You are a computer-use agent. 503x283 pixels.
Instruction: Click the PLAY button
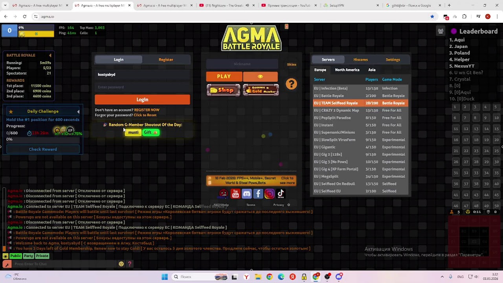click(x=224, y=76)
